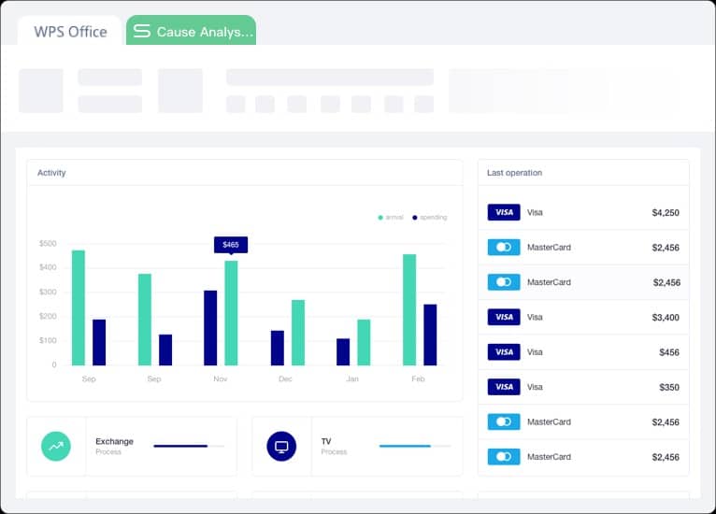
Task: Click the Exchange process progress bar
Action: click(x=189, y=446)
